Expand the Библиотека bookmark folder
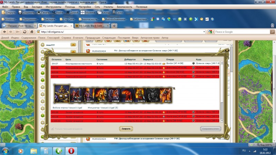This screenshot has height=155, width=276. coord(139,19)
